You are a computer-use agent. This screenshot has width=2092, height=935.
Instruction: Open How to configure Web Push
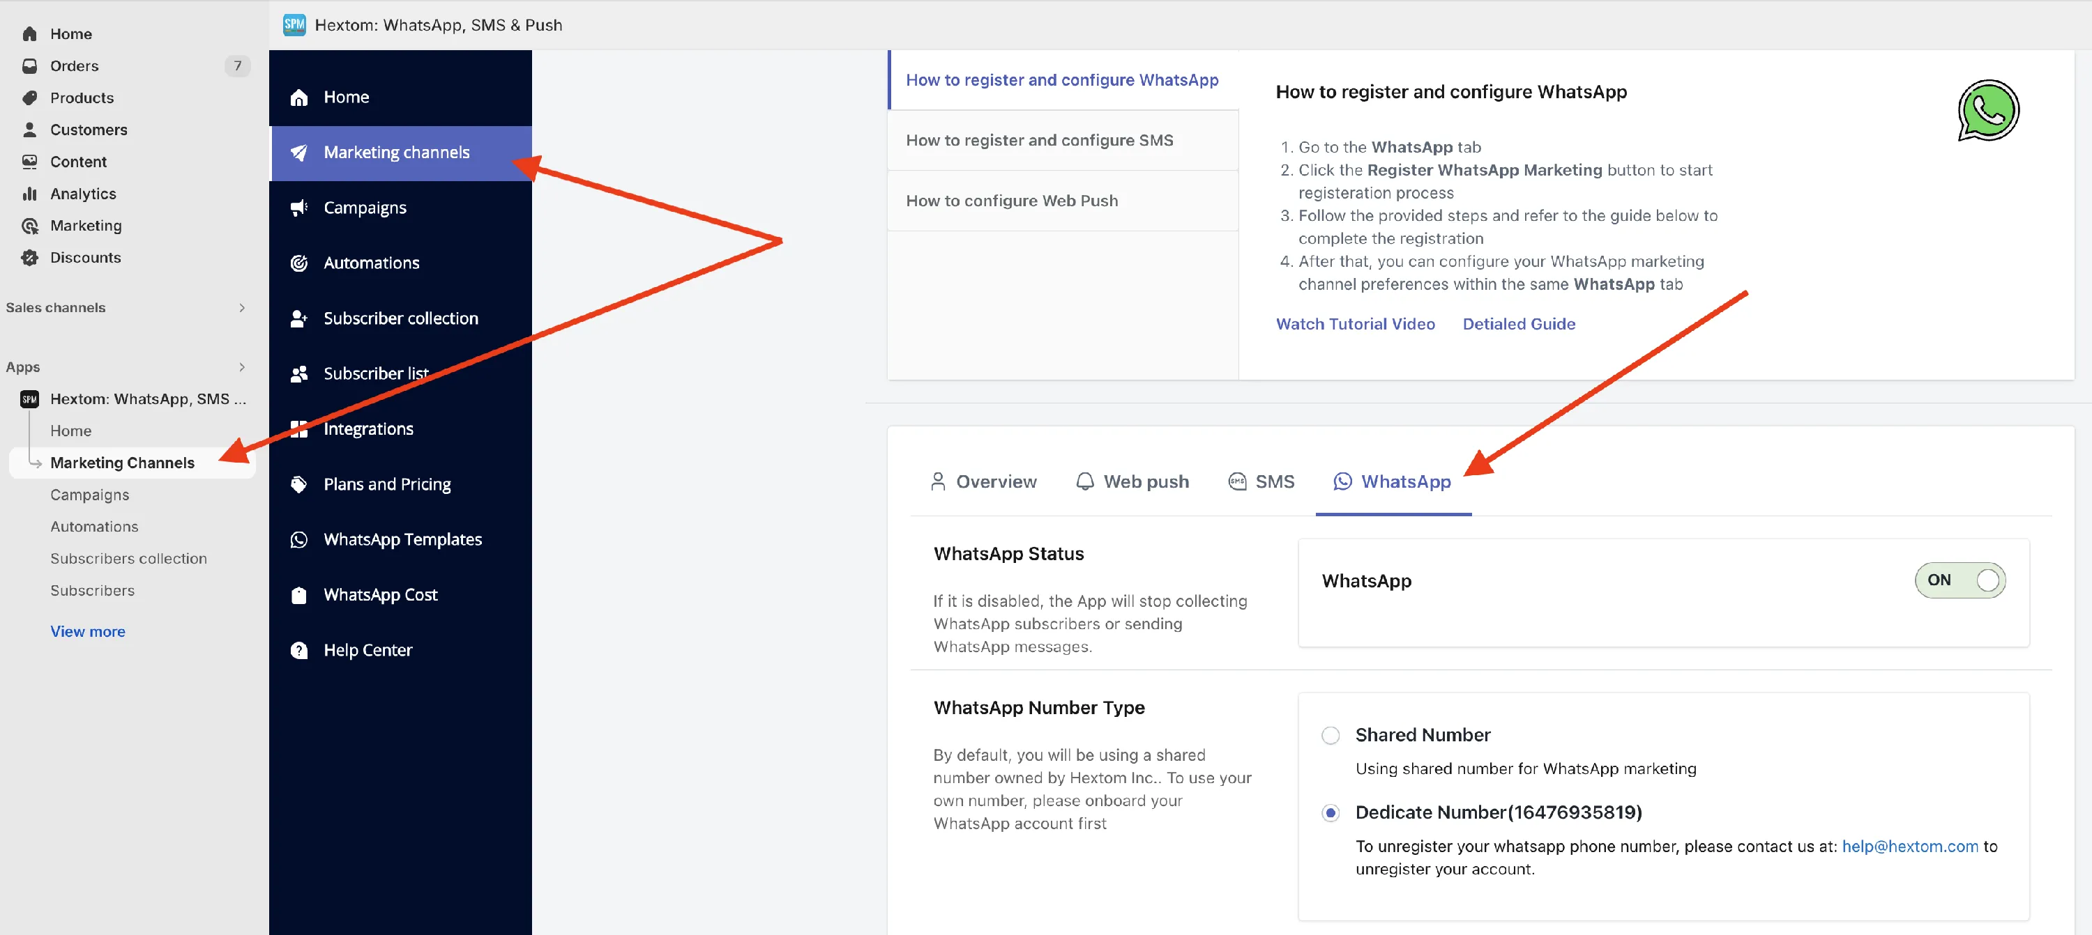pos(1063,201)
